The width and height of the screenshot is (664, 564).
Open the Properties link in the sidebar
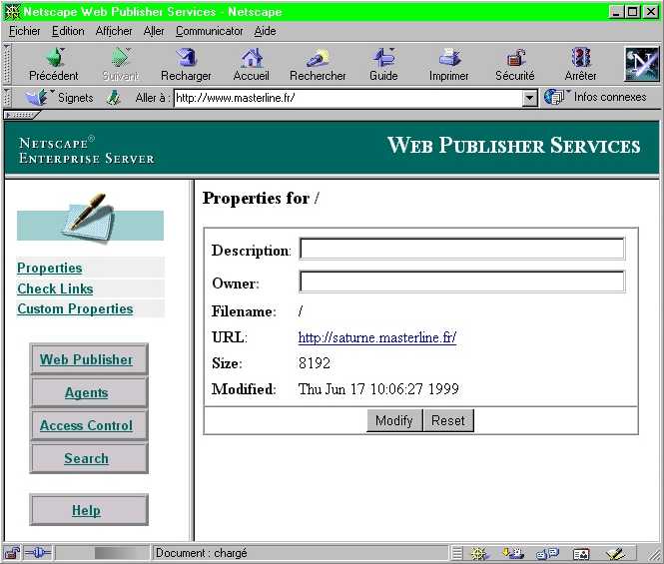coord(50,268)
